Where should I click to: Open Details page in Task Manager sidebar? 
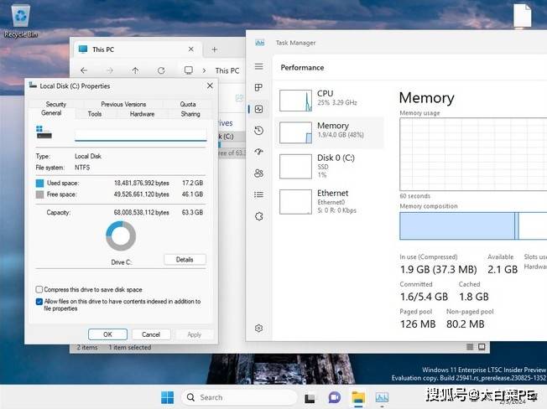click(259, 194)
